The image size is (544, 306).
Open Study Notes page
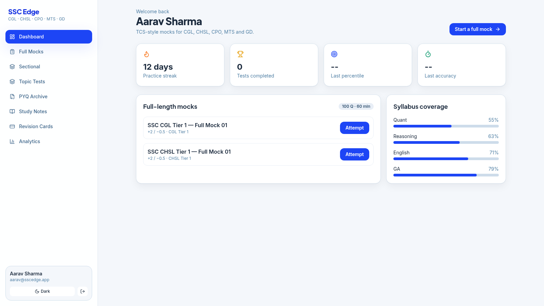[49, 112]
